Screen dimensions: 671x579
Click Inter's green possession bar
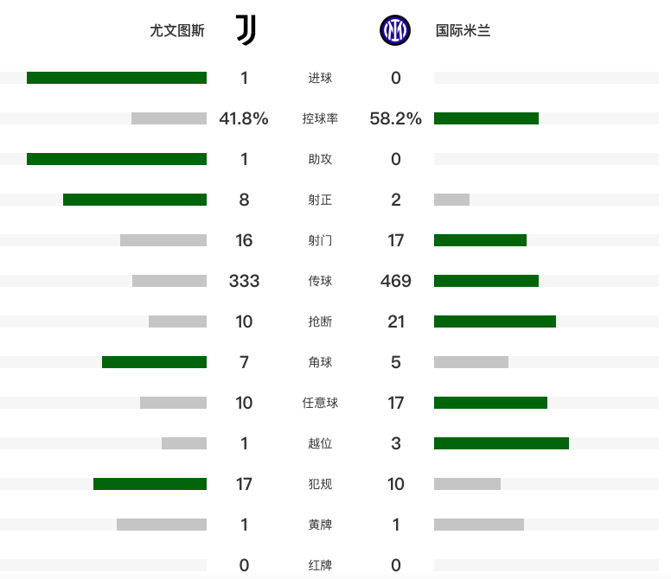[486, 118]
